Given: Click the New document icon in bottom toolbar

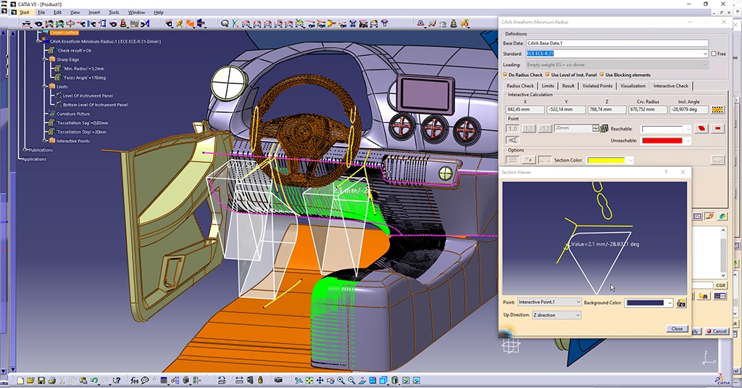Looking at the screenshot, I should click(20, 381).
